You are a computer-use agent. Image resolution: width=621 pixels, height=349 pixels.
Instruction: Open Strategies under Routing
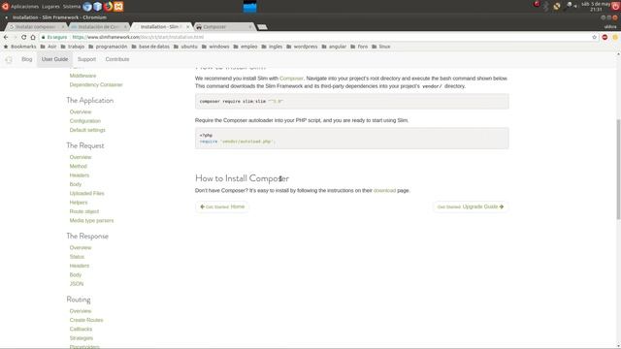click(x=82, y=338)
